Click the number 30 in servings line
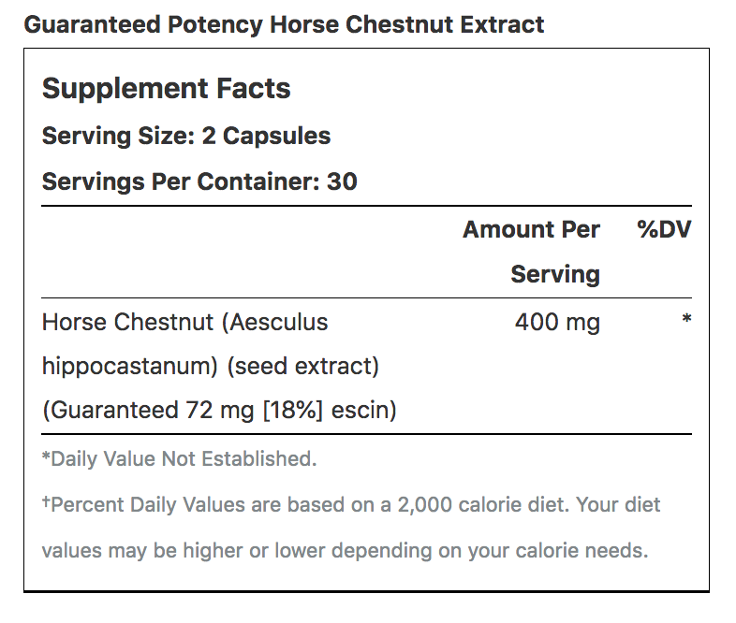Screen dimensions: 736x623 (x=342, y=181)
